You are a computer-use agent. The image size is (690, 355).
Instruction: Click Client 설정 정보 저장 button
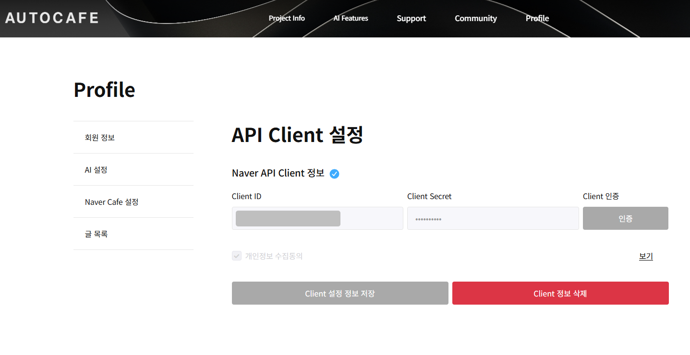click(x=340, y=293)
